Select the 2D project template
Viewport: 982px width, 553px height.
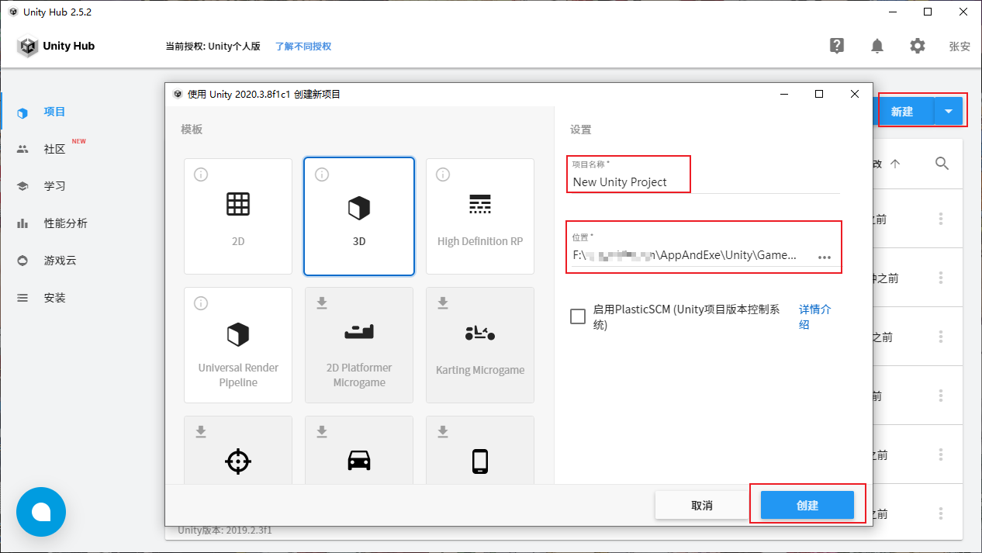237,216
